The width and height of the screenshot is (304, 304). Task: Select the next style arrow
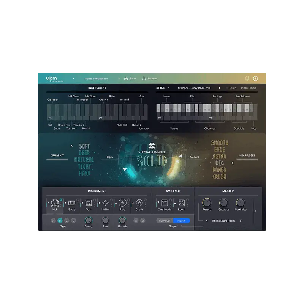(220, 88)
